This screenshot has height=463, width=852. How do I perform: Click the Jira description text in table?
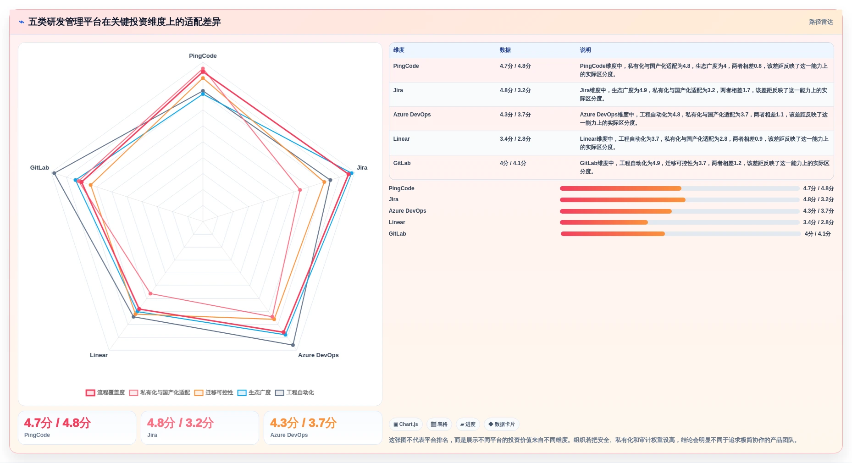[704, 94]
